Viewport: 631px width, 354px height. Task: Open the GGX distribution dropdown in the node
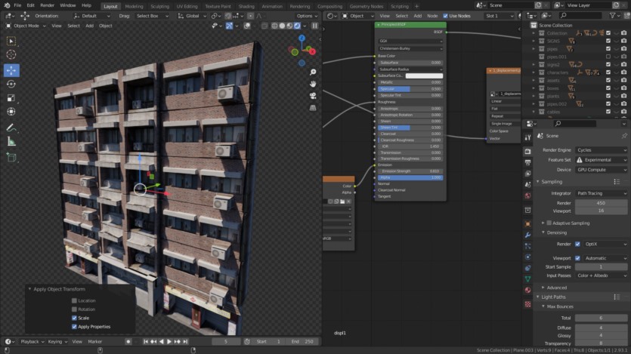(x=410, y=41)
